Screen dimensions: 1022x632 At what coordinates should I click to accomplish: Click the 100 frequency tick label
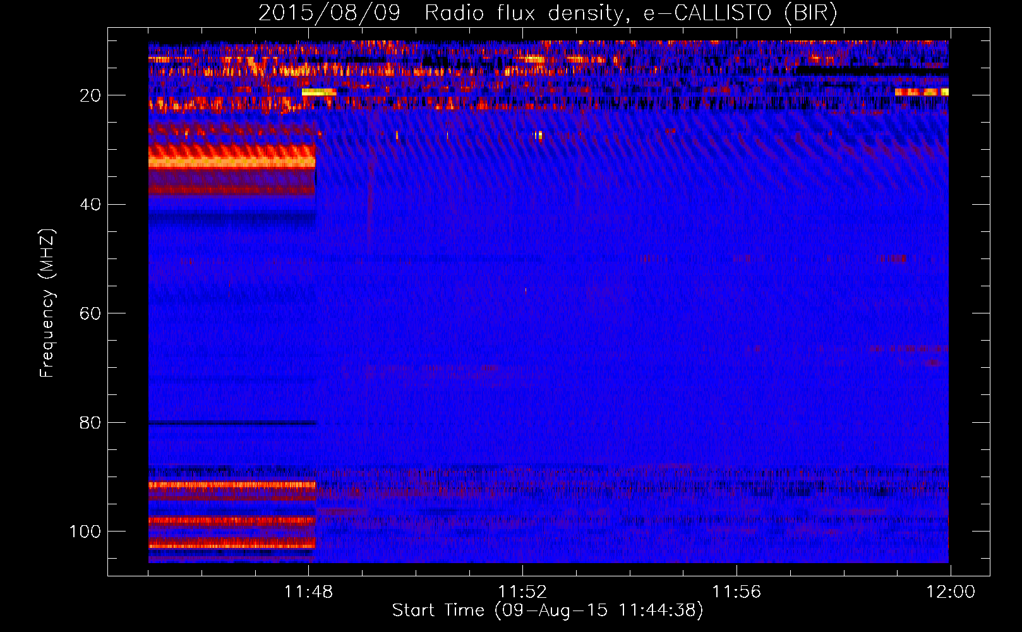85,532
